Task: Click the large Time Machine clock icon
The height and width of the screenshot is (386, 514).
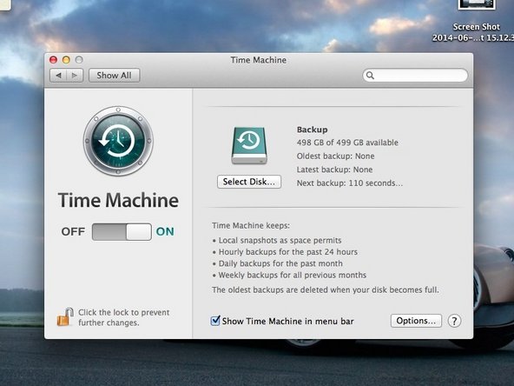Action: pyautogui.click(x=118, y=141)
